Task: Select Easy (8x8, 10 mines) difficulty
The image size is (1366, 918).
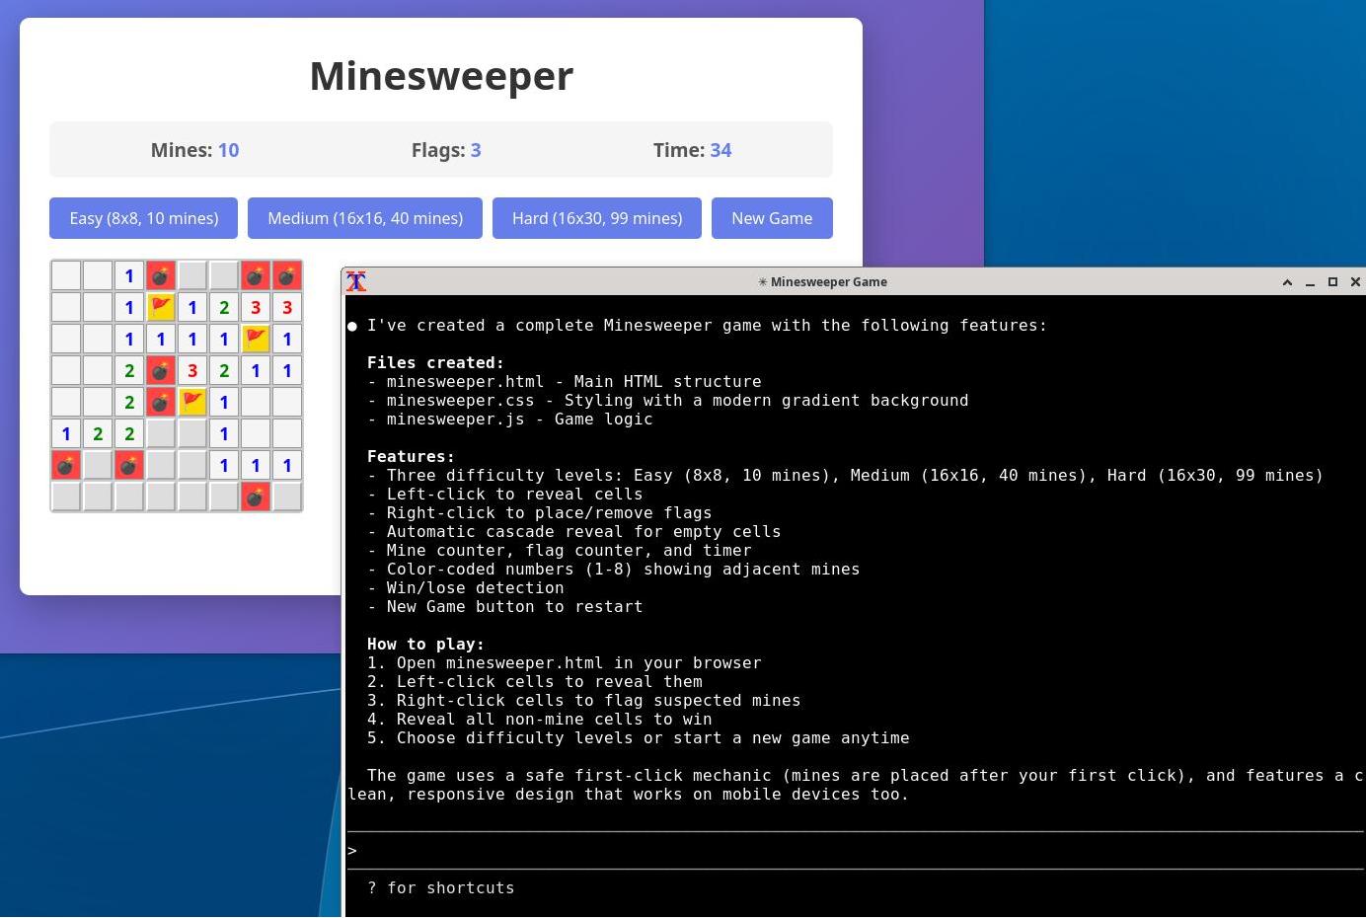Action: coord(143,218)
